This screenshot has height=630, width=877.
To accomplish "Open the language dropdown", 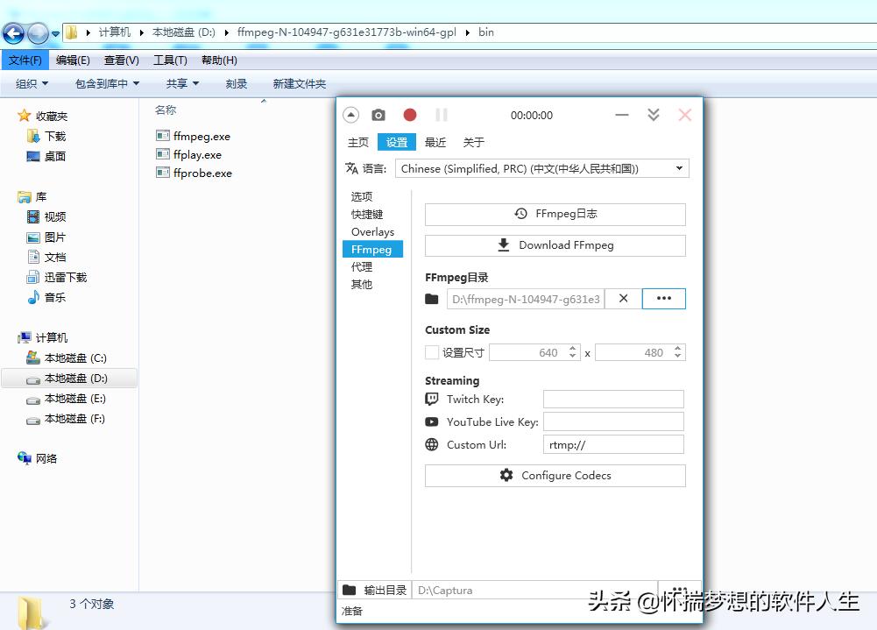I will tap(542, 168).
